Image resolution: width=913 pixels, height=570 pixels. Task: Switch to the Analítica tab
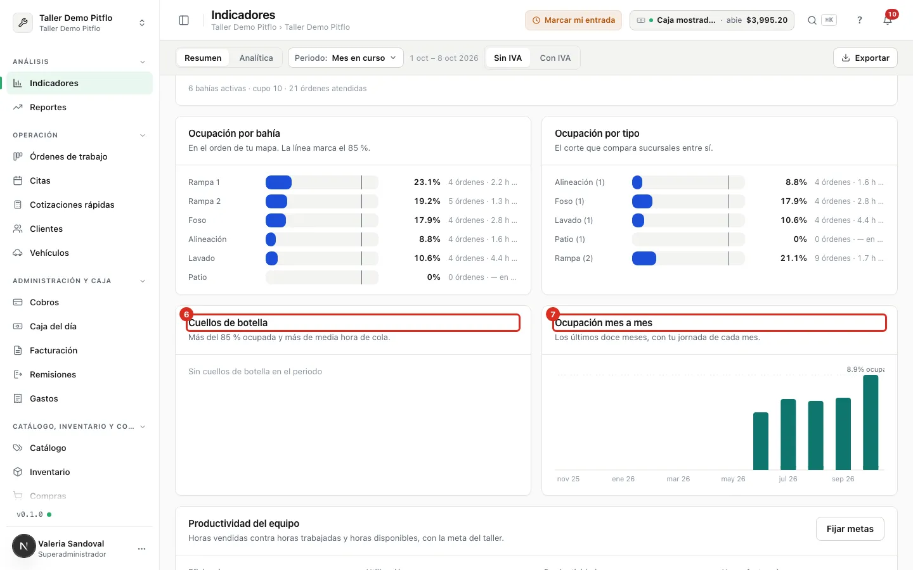[256, 58]
